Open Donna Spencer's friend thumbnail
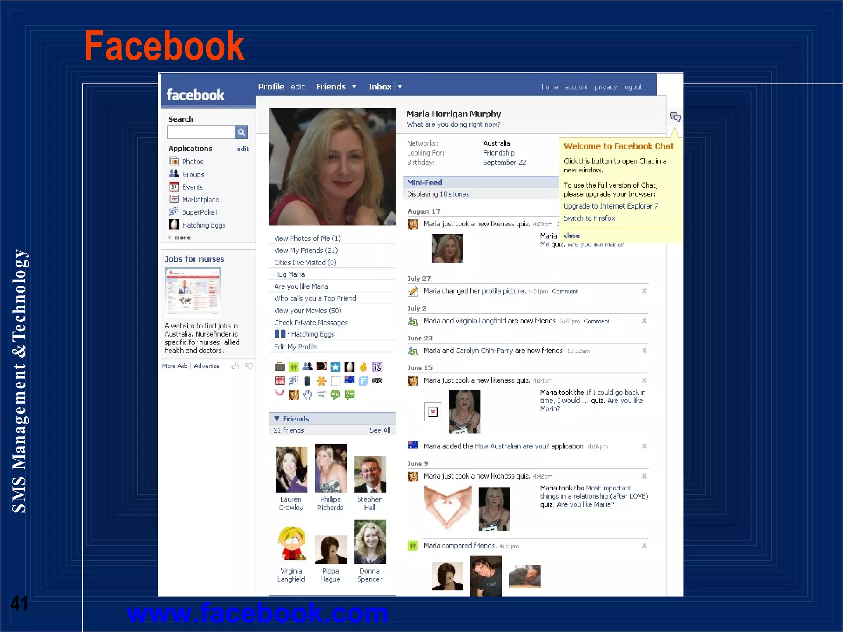 tap(370, 541)
